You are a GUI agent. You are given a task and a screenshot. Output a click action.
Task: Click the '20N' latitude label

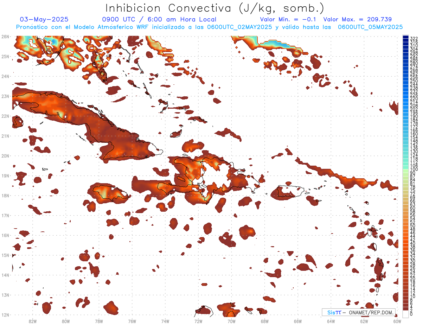pos(5,156)
